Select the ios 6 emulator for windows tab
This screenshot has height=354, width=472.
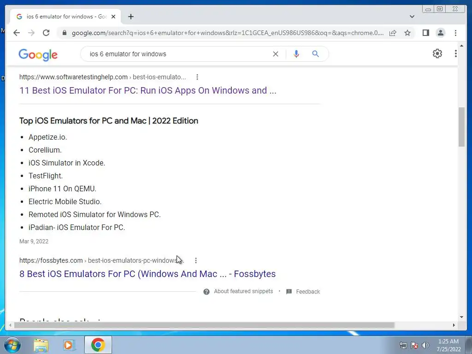(65, 17)
